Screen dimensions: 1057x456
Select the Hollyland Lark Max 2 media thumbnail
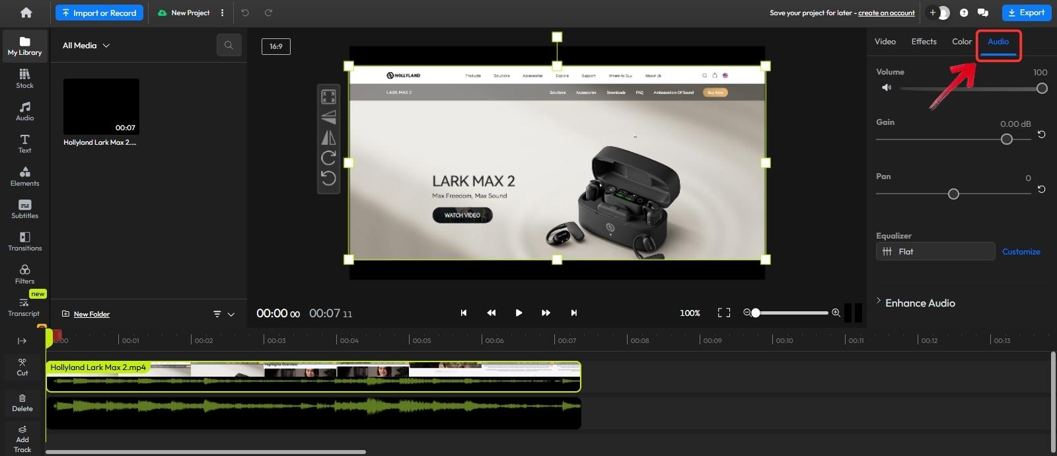click(101, 106)
